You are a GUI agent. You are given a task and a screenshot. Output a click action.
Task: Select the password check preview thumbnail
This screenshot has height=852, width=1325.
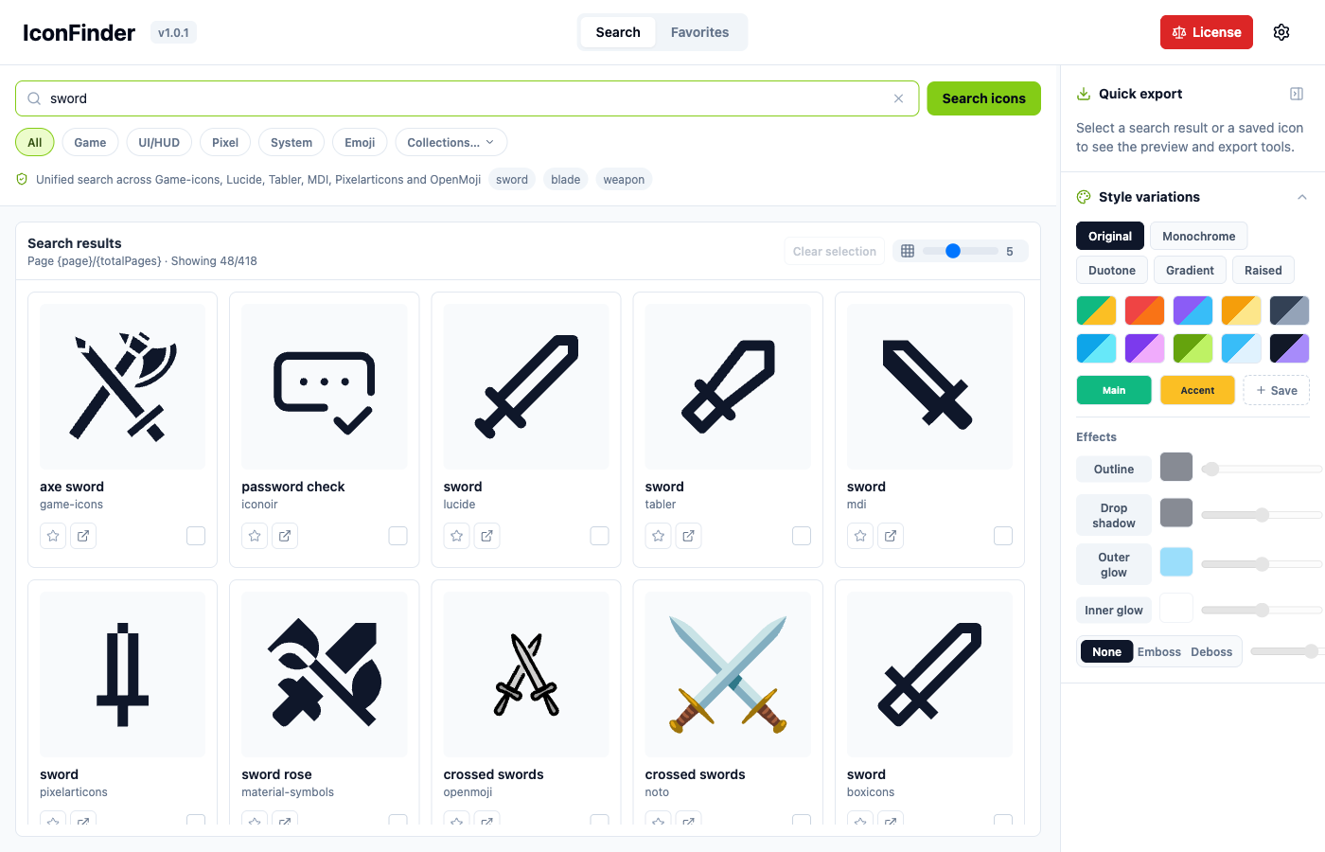pos(325,386)
